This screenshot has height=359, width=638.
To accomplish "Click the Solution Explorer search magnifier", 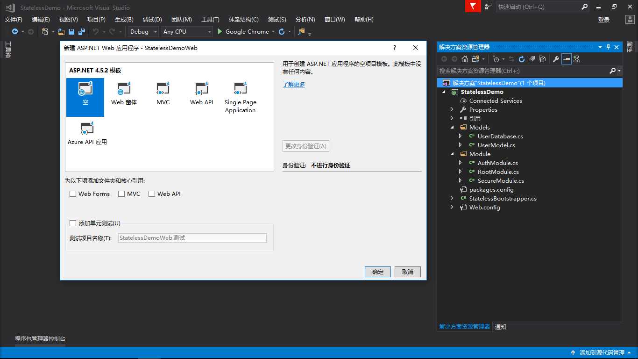I will [x=613, y=71].
